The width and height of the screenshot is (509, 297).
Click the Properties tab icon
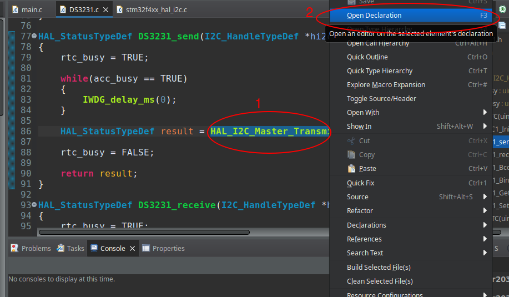tap(146, 248)
